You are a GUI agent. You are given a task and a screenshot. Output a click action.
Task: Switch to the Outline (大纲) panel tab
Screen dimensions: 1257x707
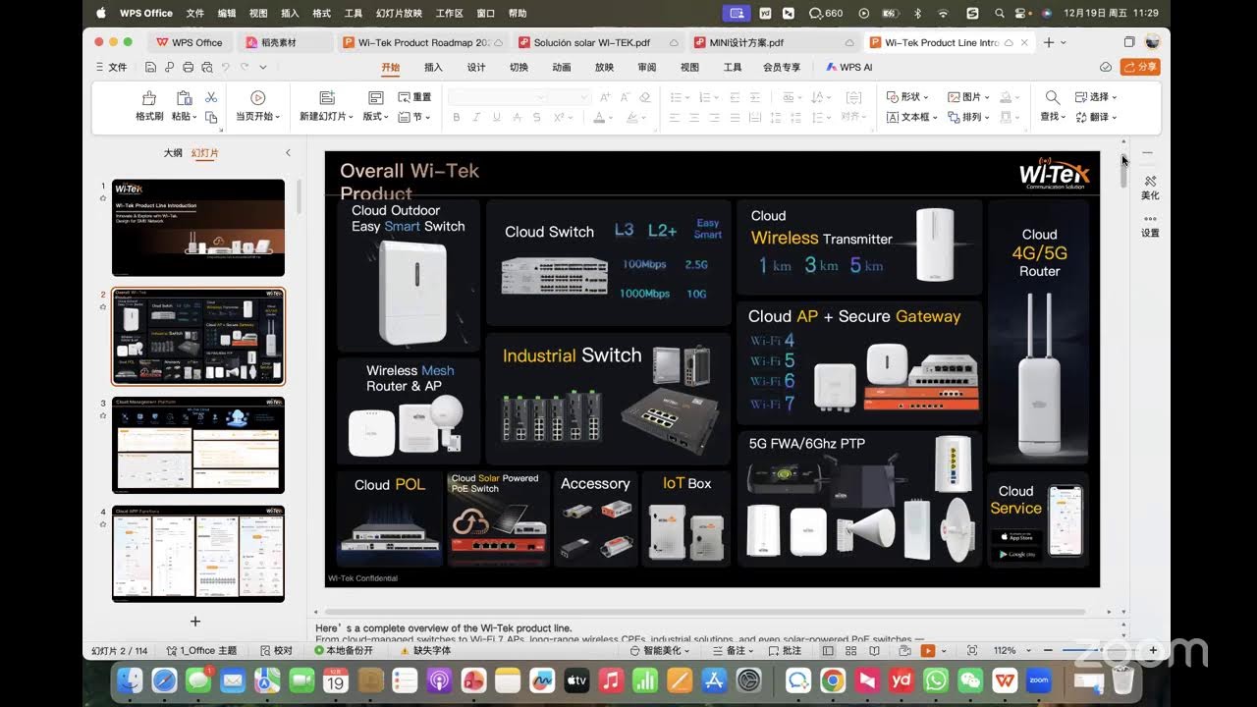(173, 153)
